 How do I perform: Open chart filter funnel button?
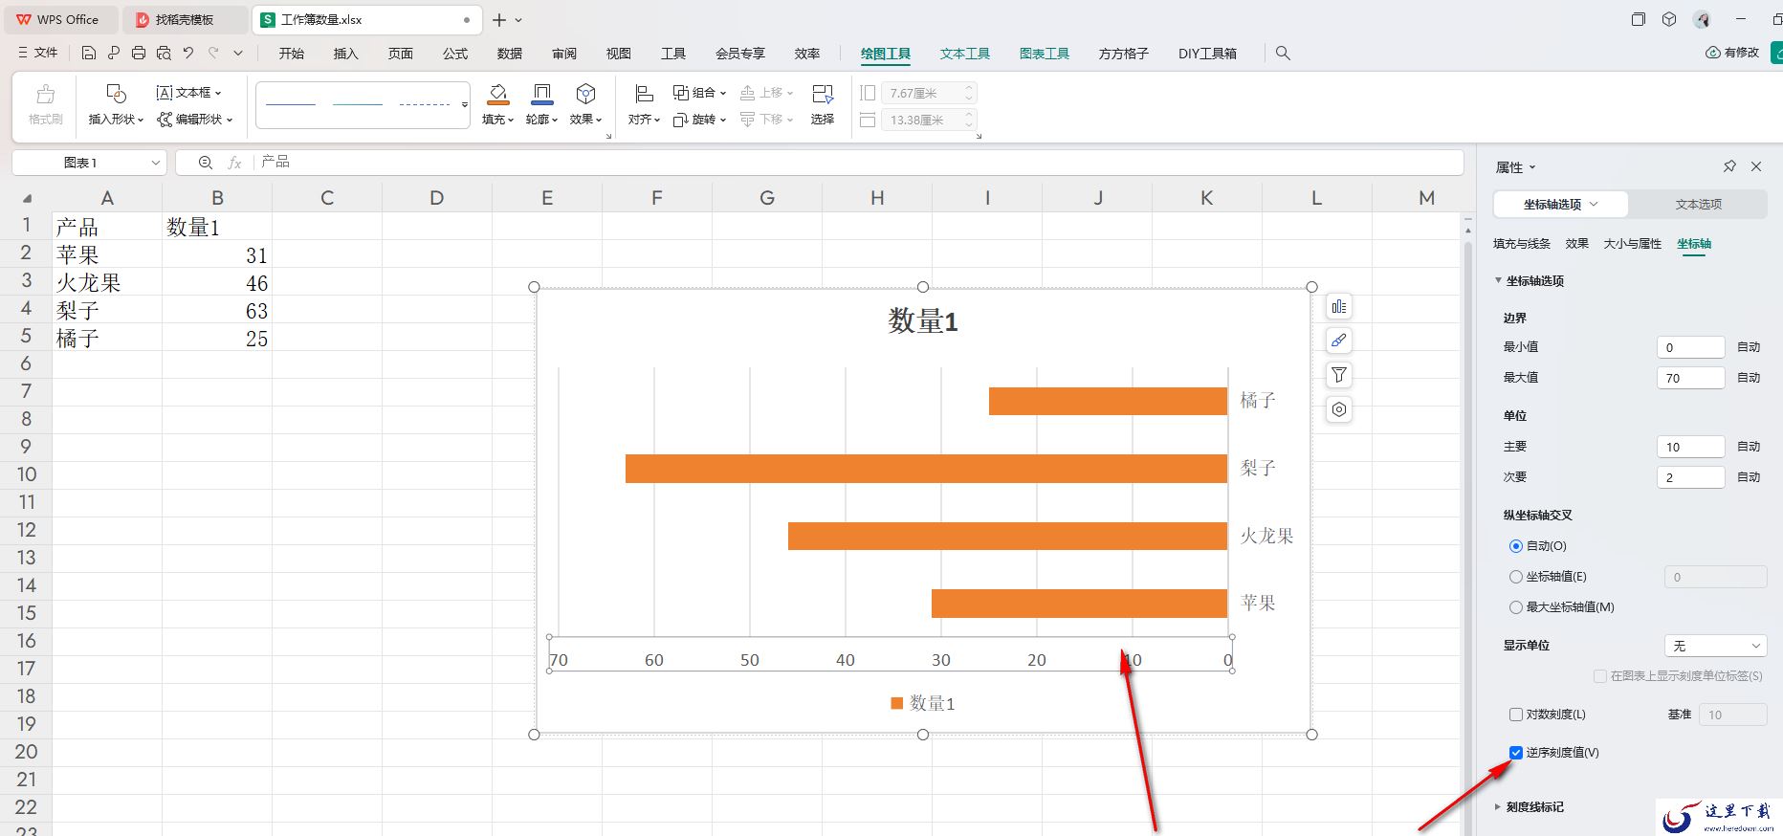click(x=1339, y=375)
